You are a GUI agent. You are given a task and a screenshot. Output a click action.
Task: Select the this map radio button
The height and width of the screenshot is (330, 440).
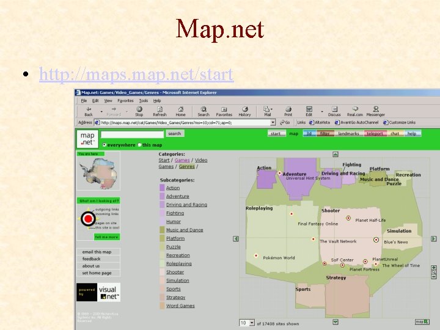tap(139, 145)
